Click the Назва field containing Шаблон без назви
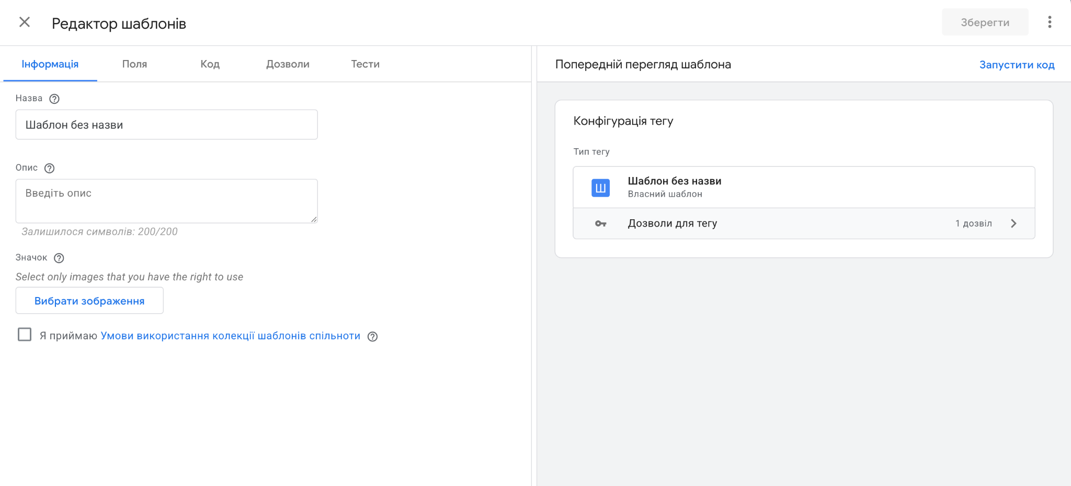 tap(166, 124)
